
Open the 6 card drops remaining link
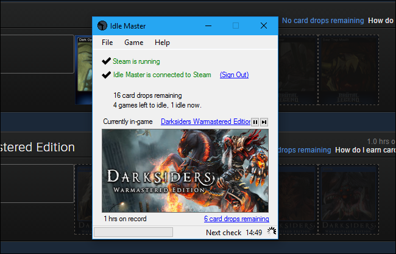(236, 219)
